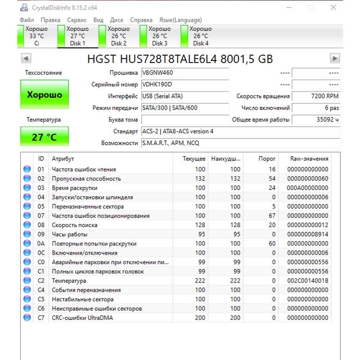
Task: Select the Часы работы attribute text
Action: [x=69, y=234]
